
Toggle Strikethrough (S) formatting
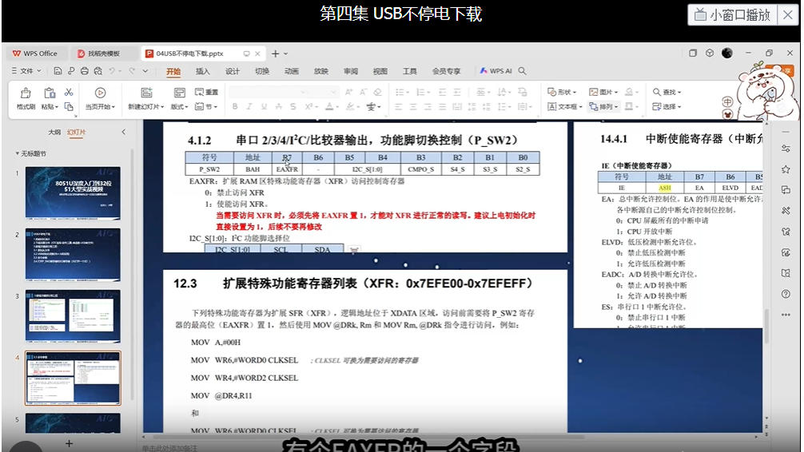[x=293, y=106]
